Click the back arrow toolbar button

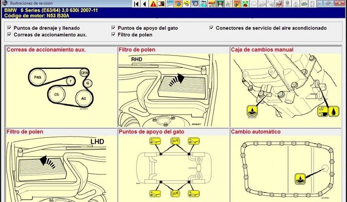144,4
